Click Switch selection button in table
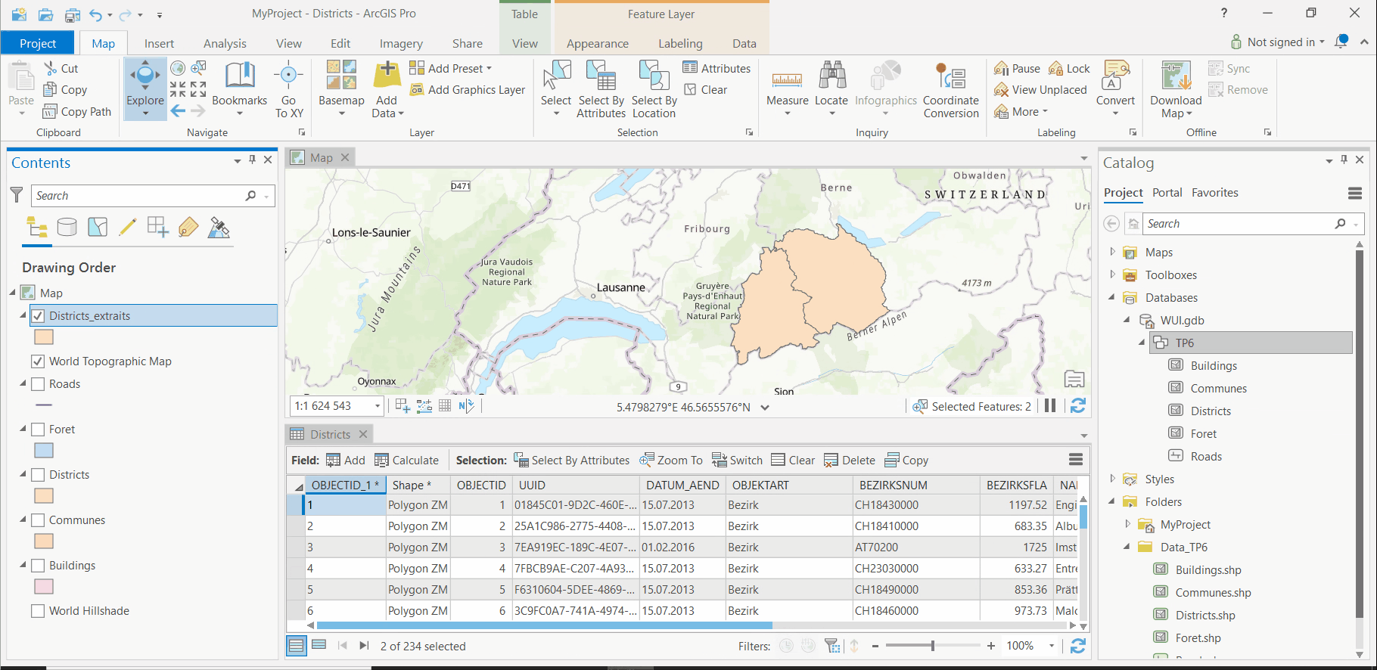The height and width of the screenshot is (670, 1377). [x=737, y=460]
